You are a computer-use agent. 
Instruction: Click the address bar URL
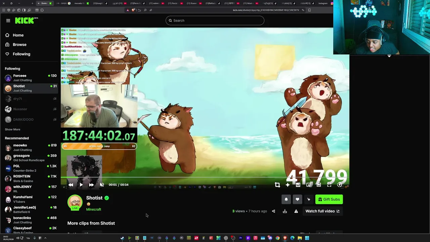click(266, 10)
